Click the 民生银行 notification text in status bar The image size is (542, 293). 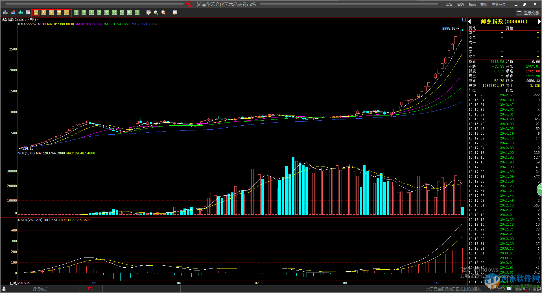click(x=454, y=289)
